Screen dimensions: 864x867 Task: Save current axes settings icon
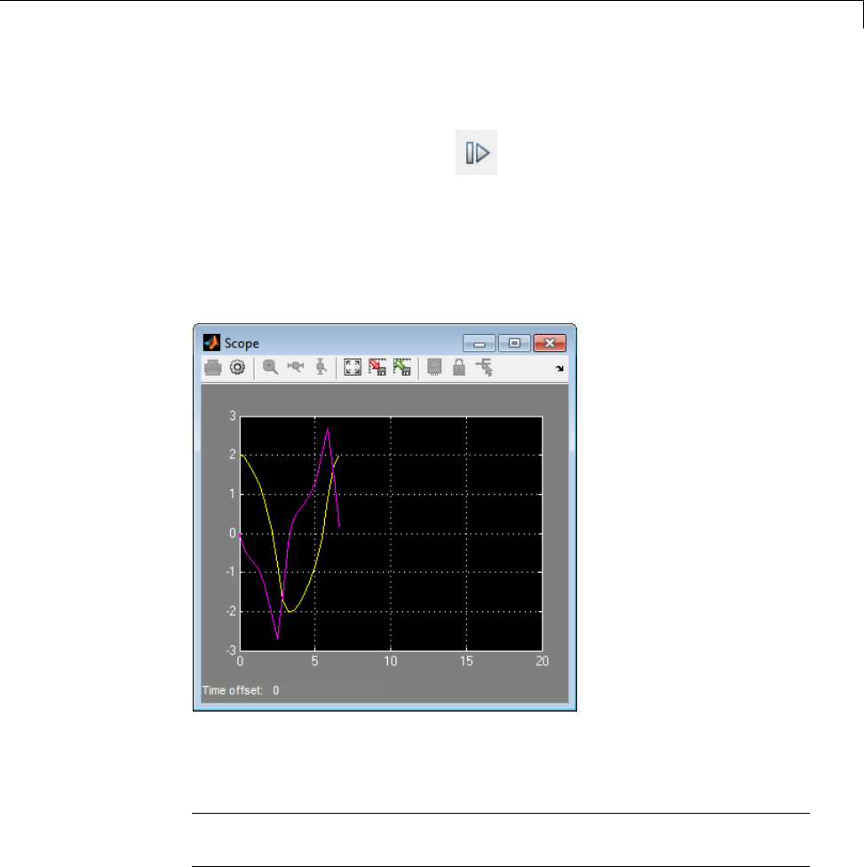point(377,367)
